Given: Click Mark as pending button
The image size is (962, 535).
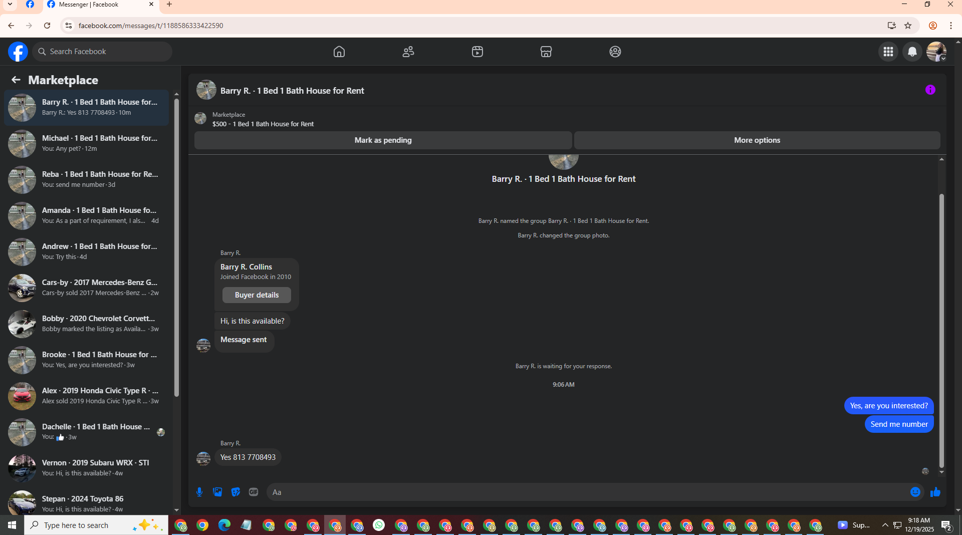Looking at the screenshot, I should pos(383,140).
